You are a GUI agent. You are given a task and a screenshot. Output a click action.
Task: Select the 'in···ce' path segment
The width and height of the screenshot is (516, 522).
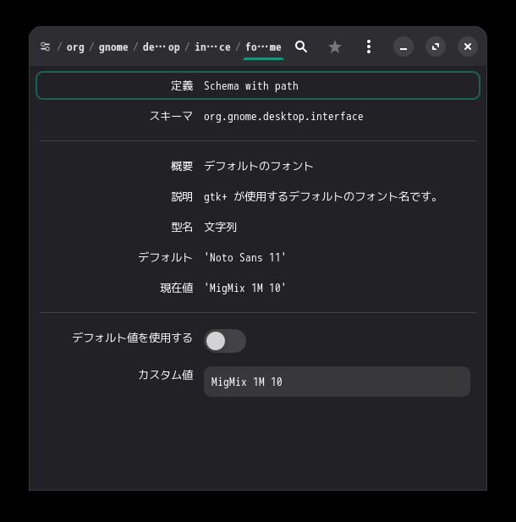[x=212, y=47]
